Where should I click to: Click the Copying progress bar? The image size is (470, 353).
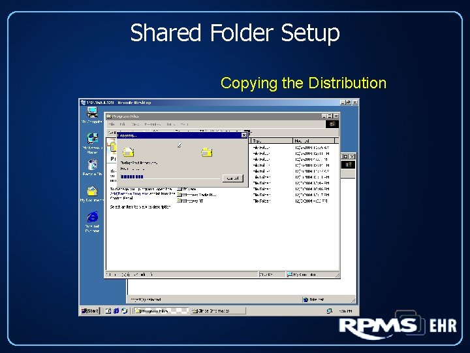coord(170,176)
